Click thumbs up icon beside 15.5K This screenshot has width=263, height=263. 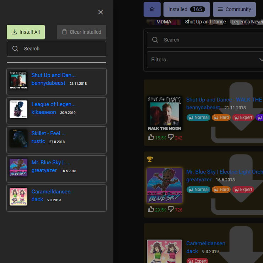(x=151, y=137)
